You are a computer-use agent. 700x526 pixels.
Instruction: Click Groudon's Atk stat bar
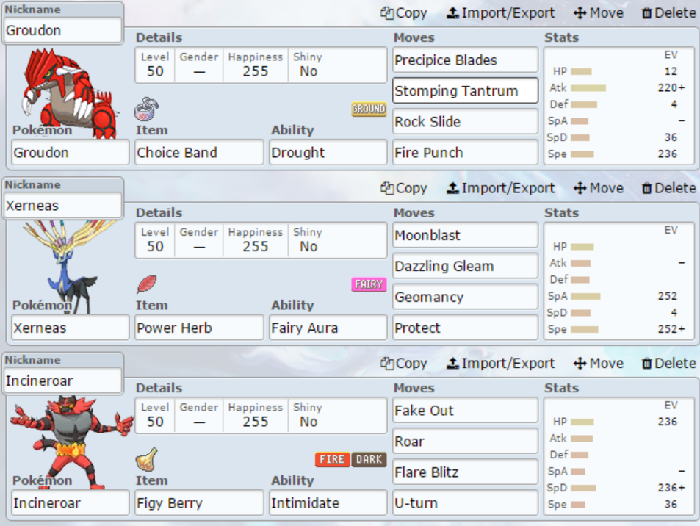point(588,88)
